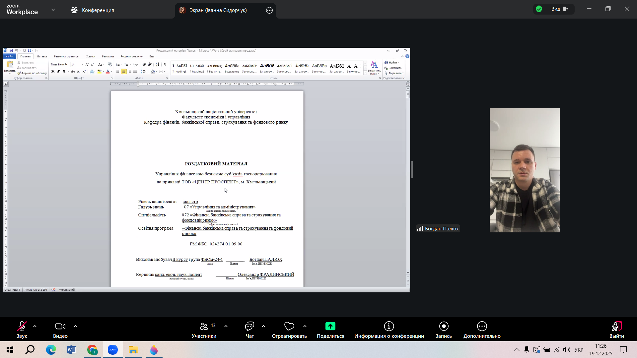Switch to the Конференция tab
The width and height of the screenshot is (637, 358).
click(93, 10)
